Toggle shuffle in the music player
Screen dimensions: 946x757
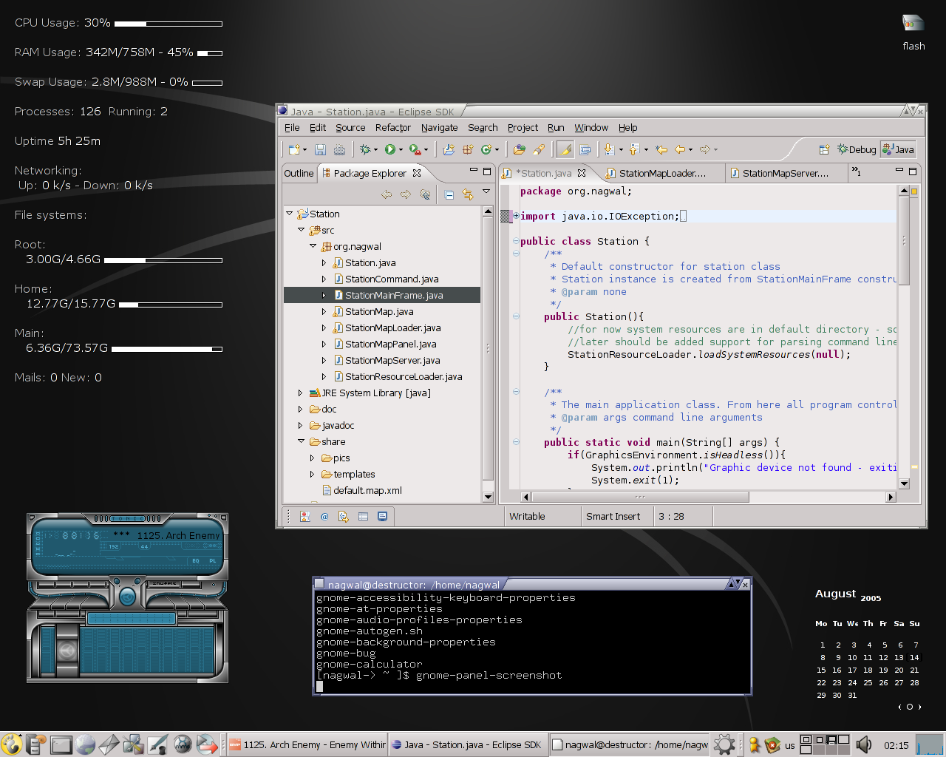[164, 583]
